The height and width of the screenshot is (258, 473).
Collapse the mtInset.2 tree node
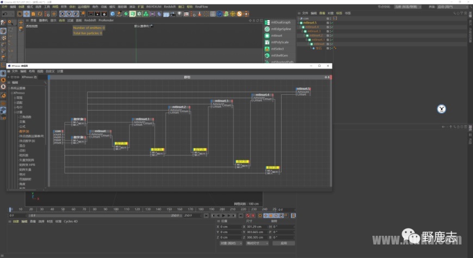[x=304, y=35]
